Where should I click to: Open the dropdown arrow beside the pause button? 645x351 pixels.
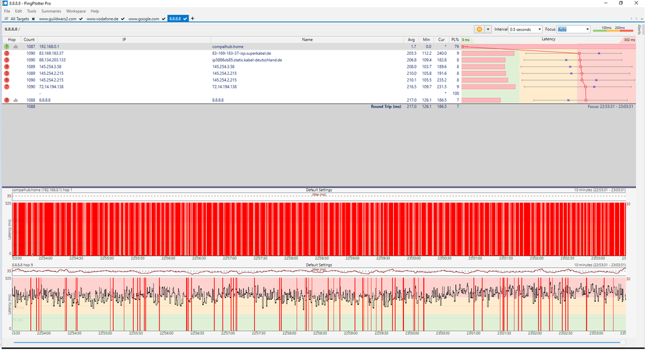(x=488, y=29)
